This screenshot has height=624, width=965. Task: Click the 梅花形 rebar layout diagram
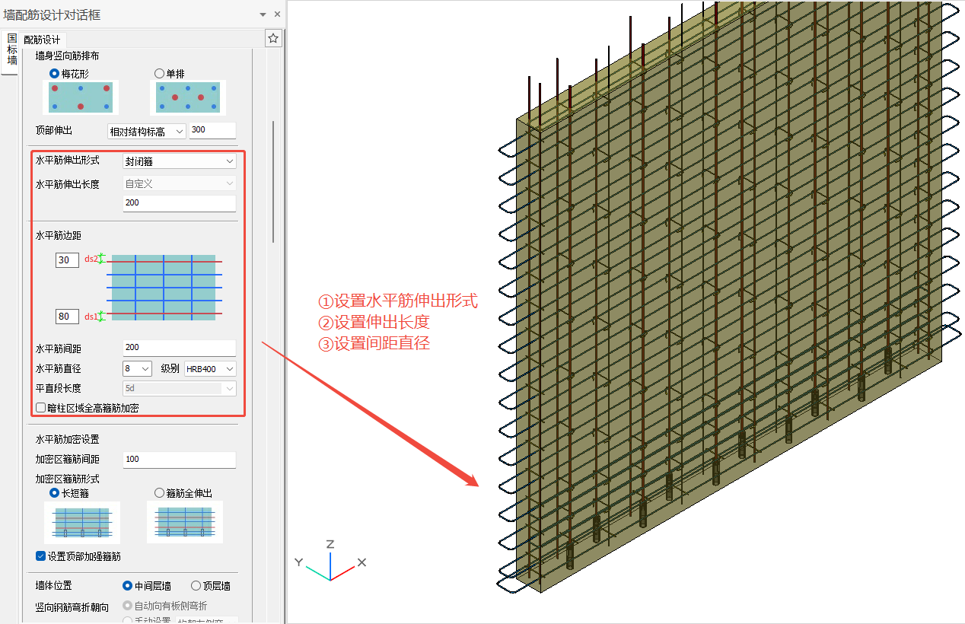coord(81,97)
